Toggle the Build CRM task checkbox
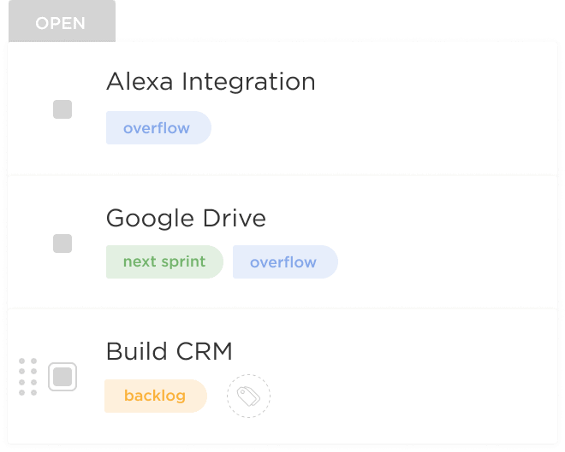 click(62, 377)
